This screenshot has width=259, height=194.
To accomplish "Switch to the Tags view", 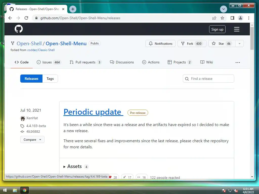I will click(x=50, y=79).
